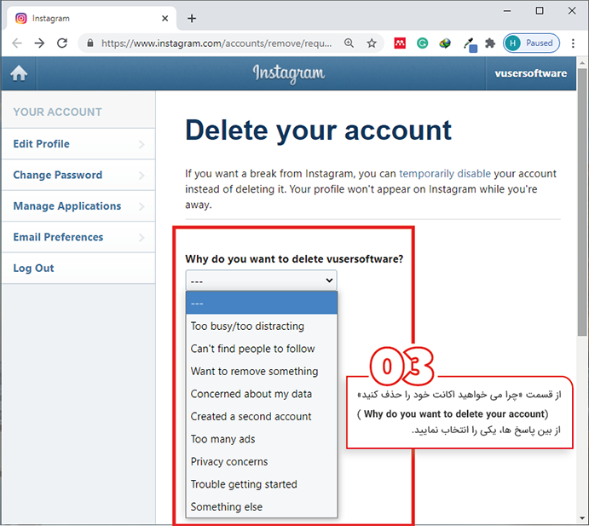Open the Chrome three-dot menu

(573, 43)
